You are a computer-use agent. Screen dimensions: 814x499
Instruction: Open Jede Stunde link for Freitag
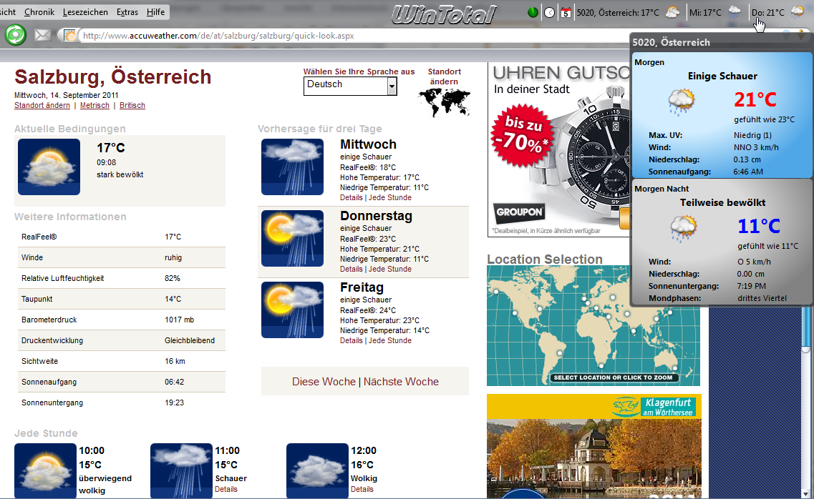click(x=390, y=340)
